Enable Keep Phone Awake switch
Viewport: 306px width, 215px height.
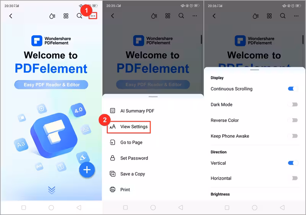pos(293,136)
